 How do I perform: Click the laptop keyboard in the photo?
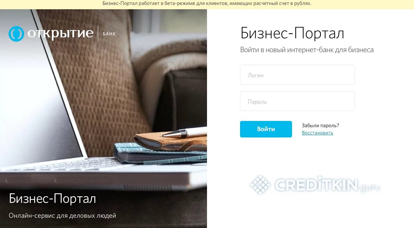tap(60, 164)
